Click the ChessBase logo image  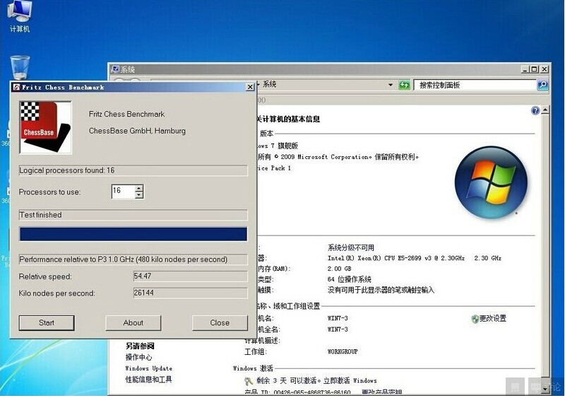(x=45, y=127)
